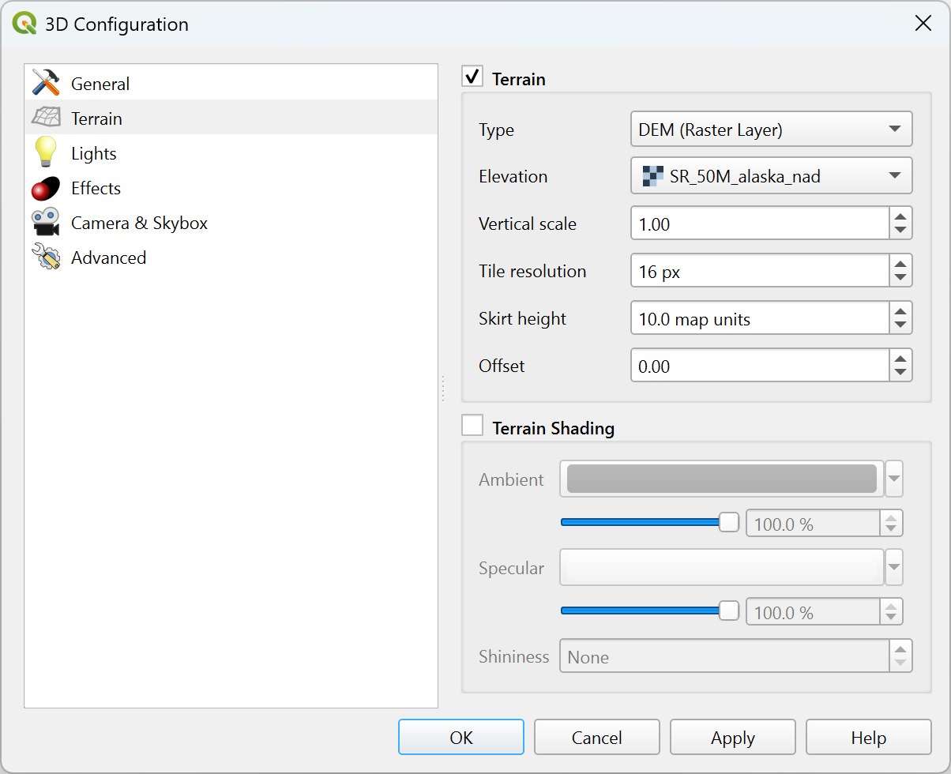Decrease Tile resolution with down arrow

coord(900,278)
